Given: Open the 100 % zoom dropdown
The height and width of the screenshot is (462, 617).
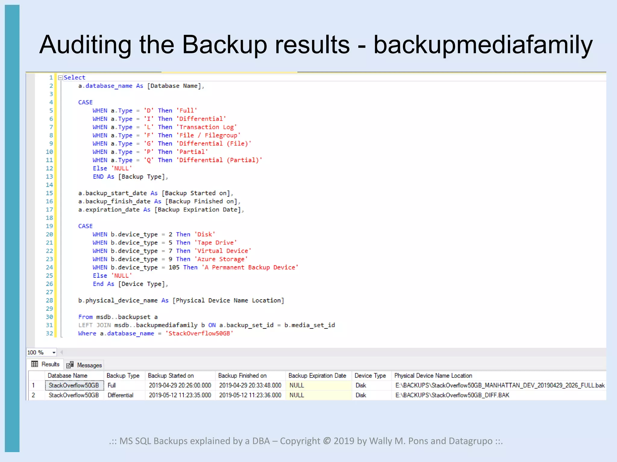Looking at the screenshot, I should 54,353.
